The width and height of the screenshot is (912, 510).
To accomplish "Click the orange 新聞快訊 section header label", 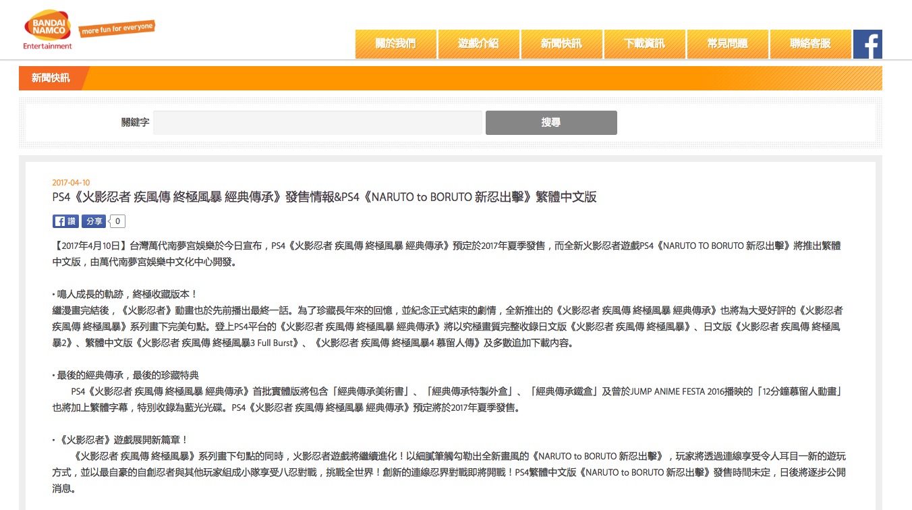I will (x=51, y=78).
